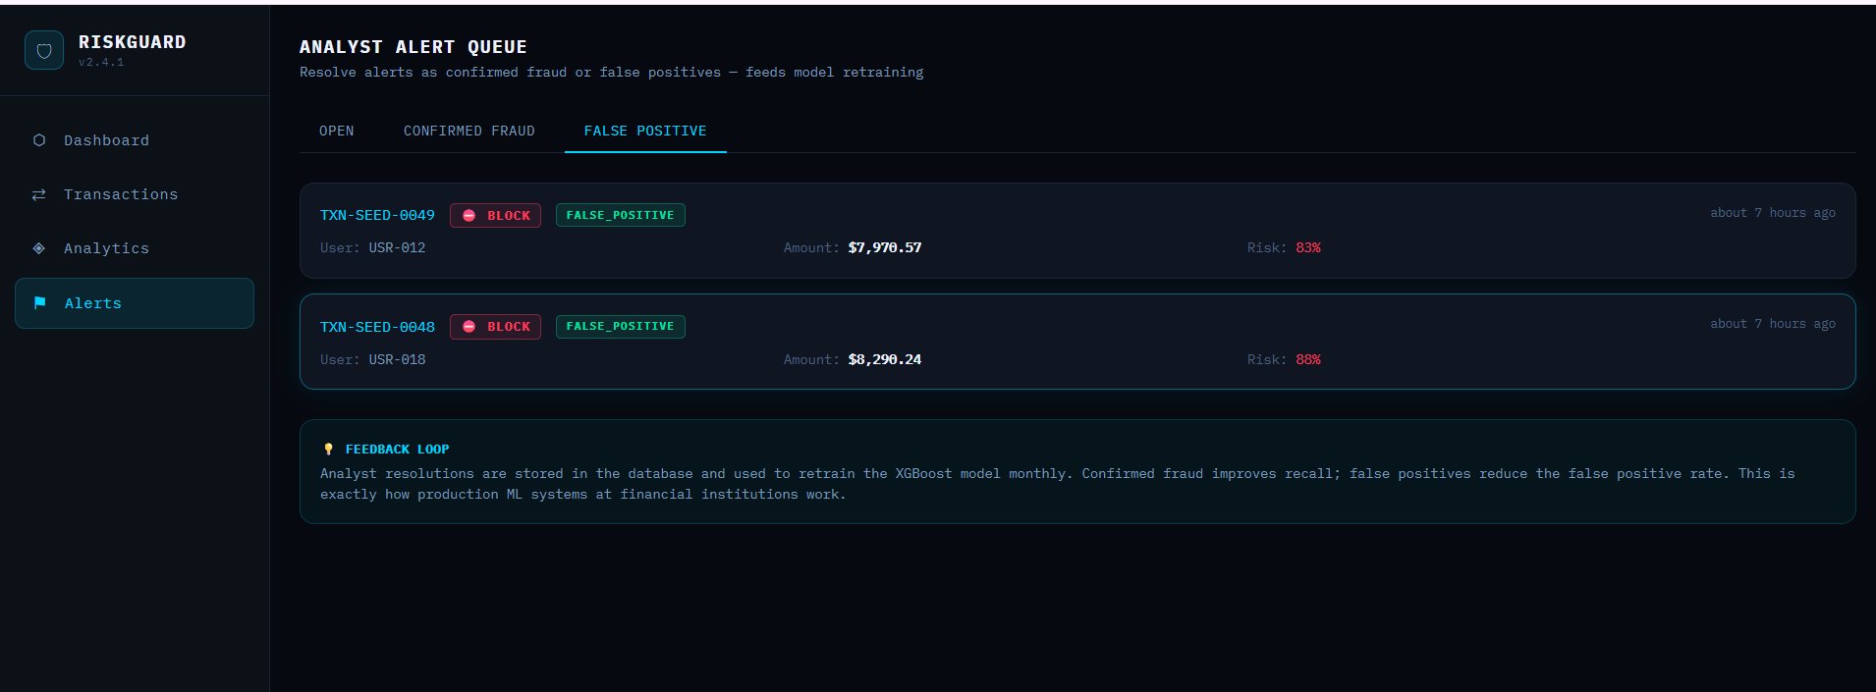Open the Analytics section

click(x=106, y=248)
